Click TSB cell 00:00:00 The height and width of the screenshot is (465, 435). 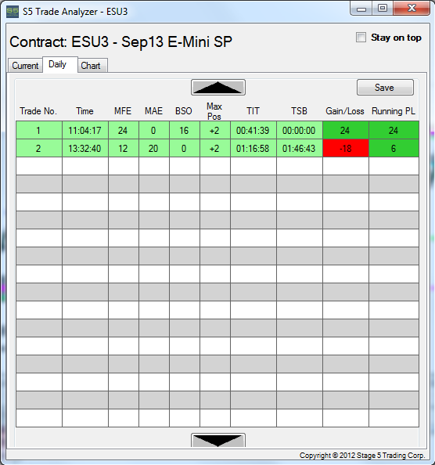300,130
